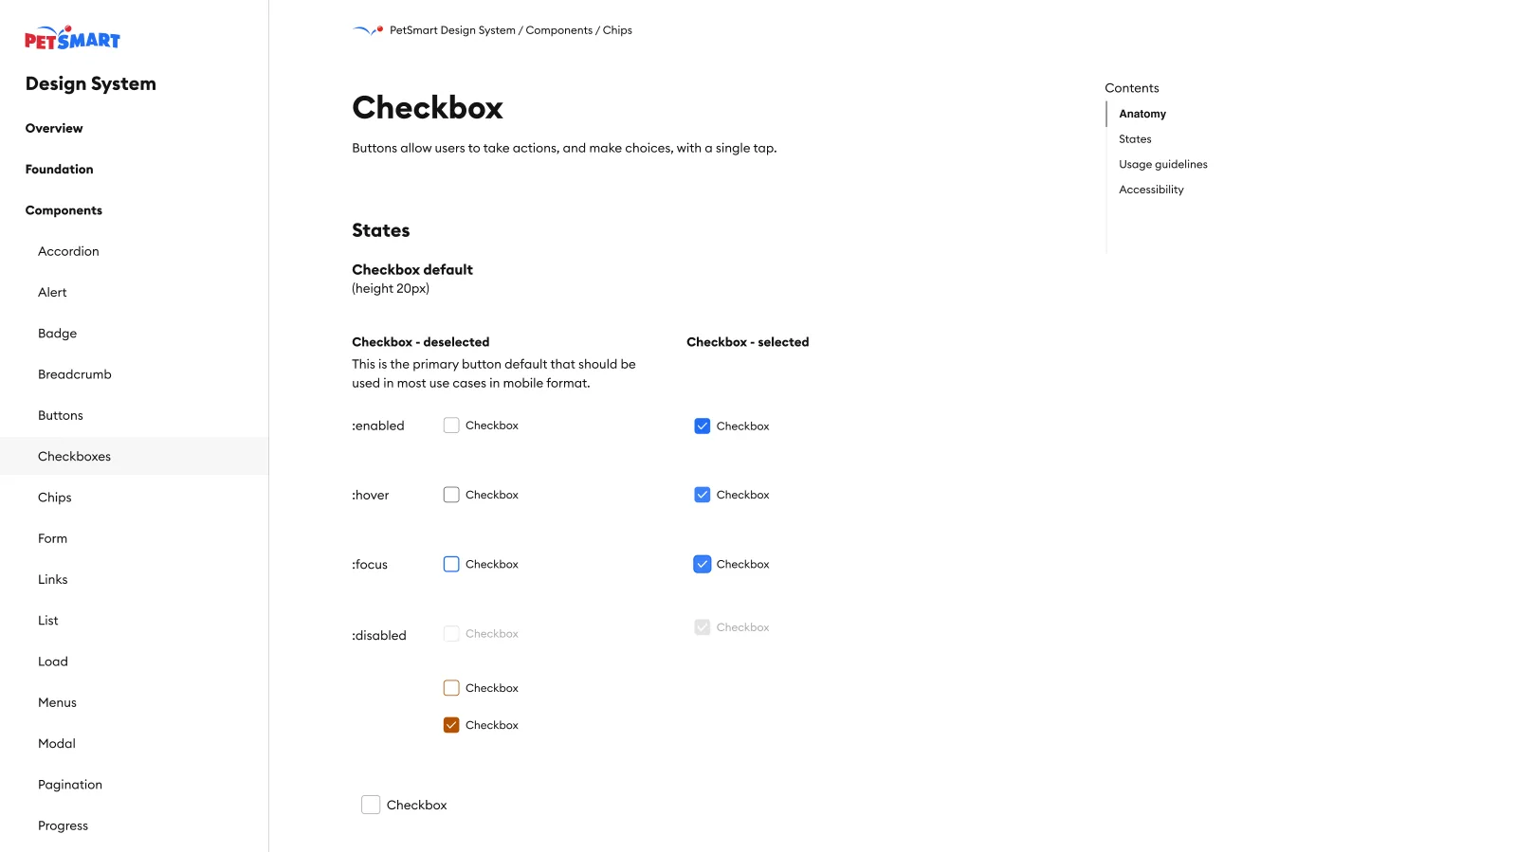1516x852 pixels.
Task: Go to Breadcrumb component page
Action: [x=75, y=374]
